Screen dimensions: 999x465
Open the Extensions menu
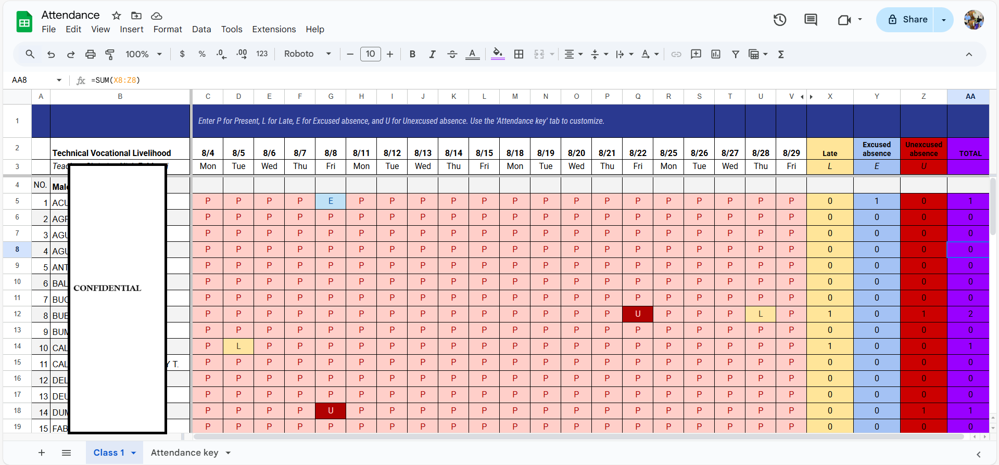point(274,29)
